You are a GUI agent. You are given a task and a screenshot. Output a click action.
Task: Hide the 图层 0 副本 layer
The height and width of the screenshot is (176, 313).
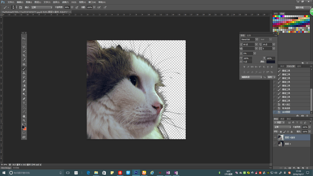click(275, 137)
